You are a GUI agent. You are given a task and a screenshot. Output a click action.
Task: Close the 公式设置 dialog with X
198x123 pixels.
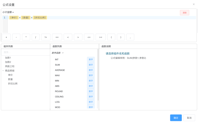pos(194,4)
